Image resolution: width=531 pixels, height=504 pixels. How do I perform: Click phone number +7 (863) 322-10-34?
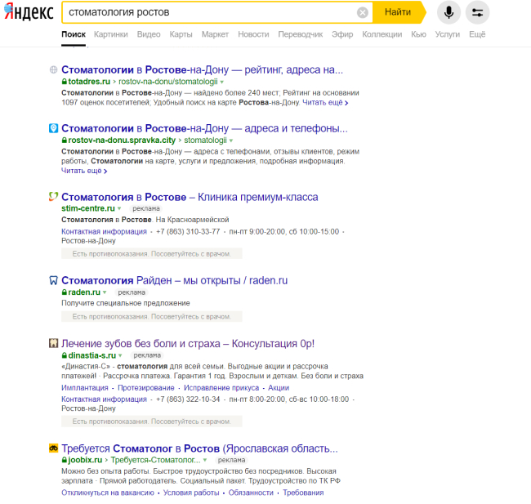(188, 399)
